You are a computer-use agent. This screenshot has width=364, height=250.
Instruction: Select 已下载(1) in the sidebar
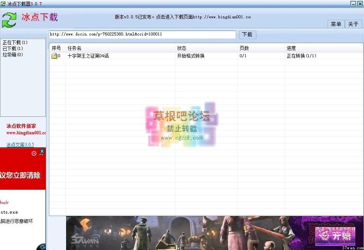(13, 48)
